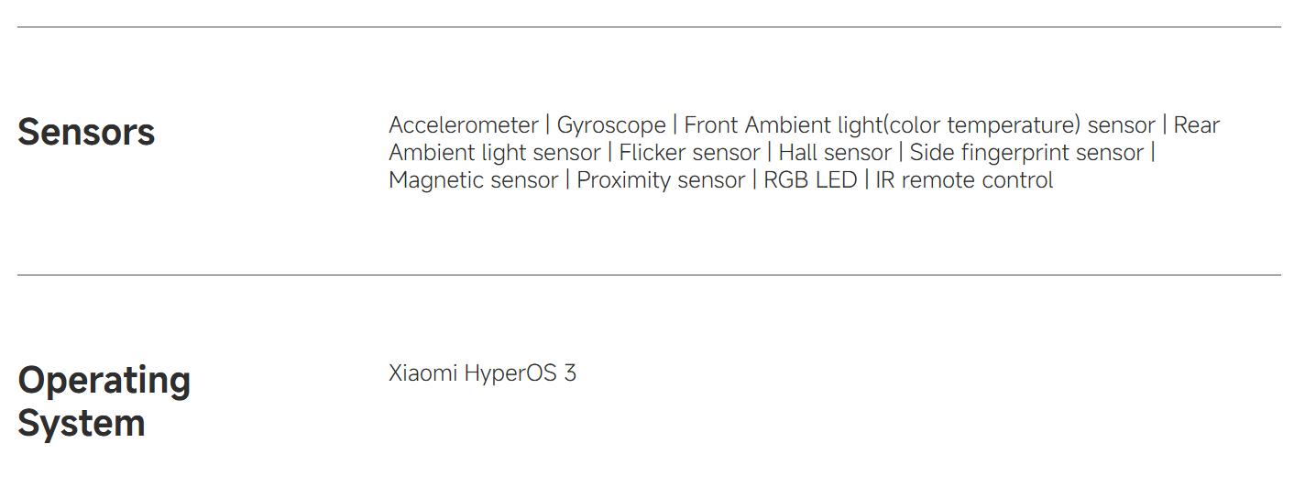Screen dimensions: 1316x486
Task: Click the divider line above the Sensors section
Action: (x=649, y=27)
